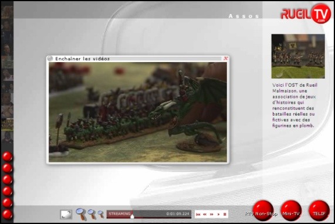The width and height of the screenshot is (335, 224).
Task: Click the play arrow button
Action: [x=218, y=214]
